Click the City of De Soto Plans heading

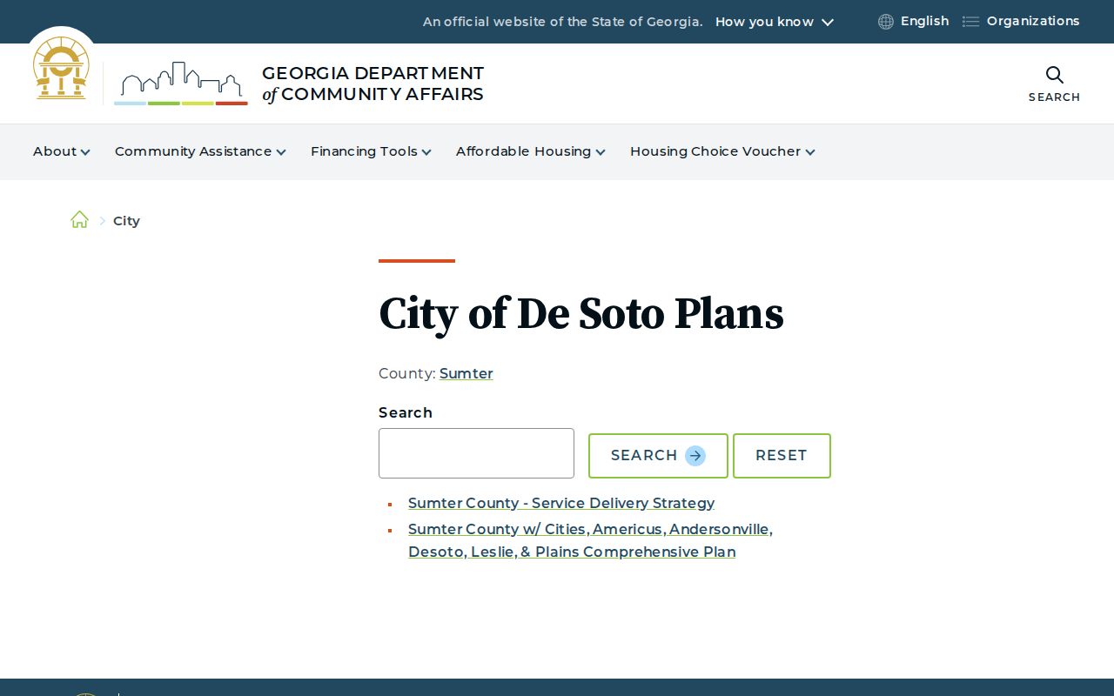point(581,314)
